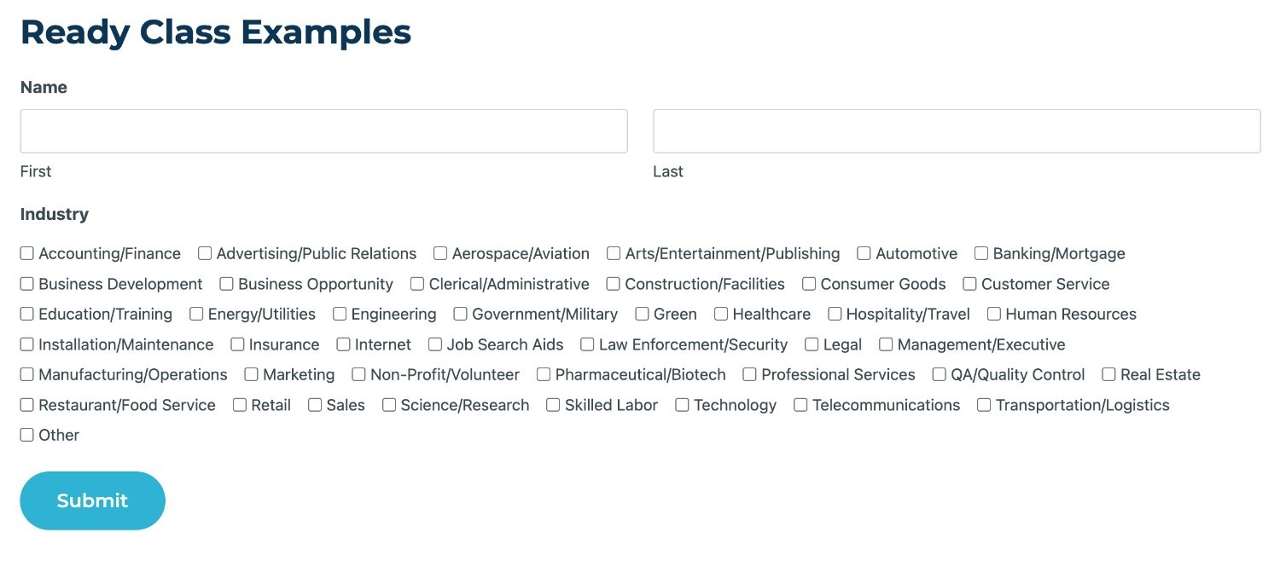Enable the Aerospace/Aviation option

(440, 253)
